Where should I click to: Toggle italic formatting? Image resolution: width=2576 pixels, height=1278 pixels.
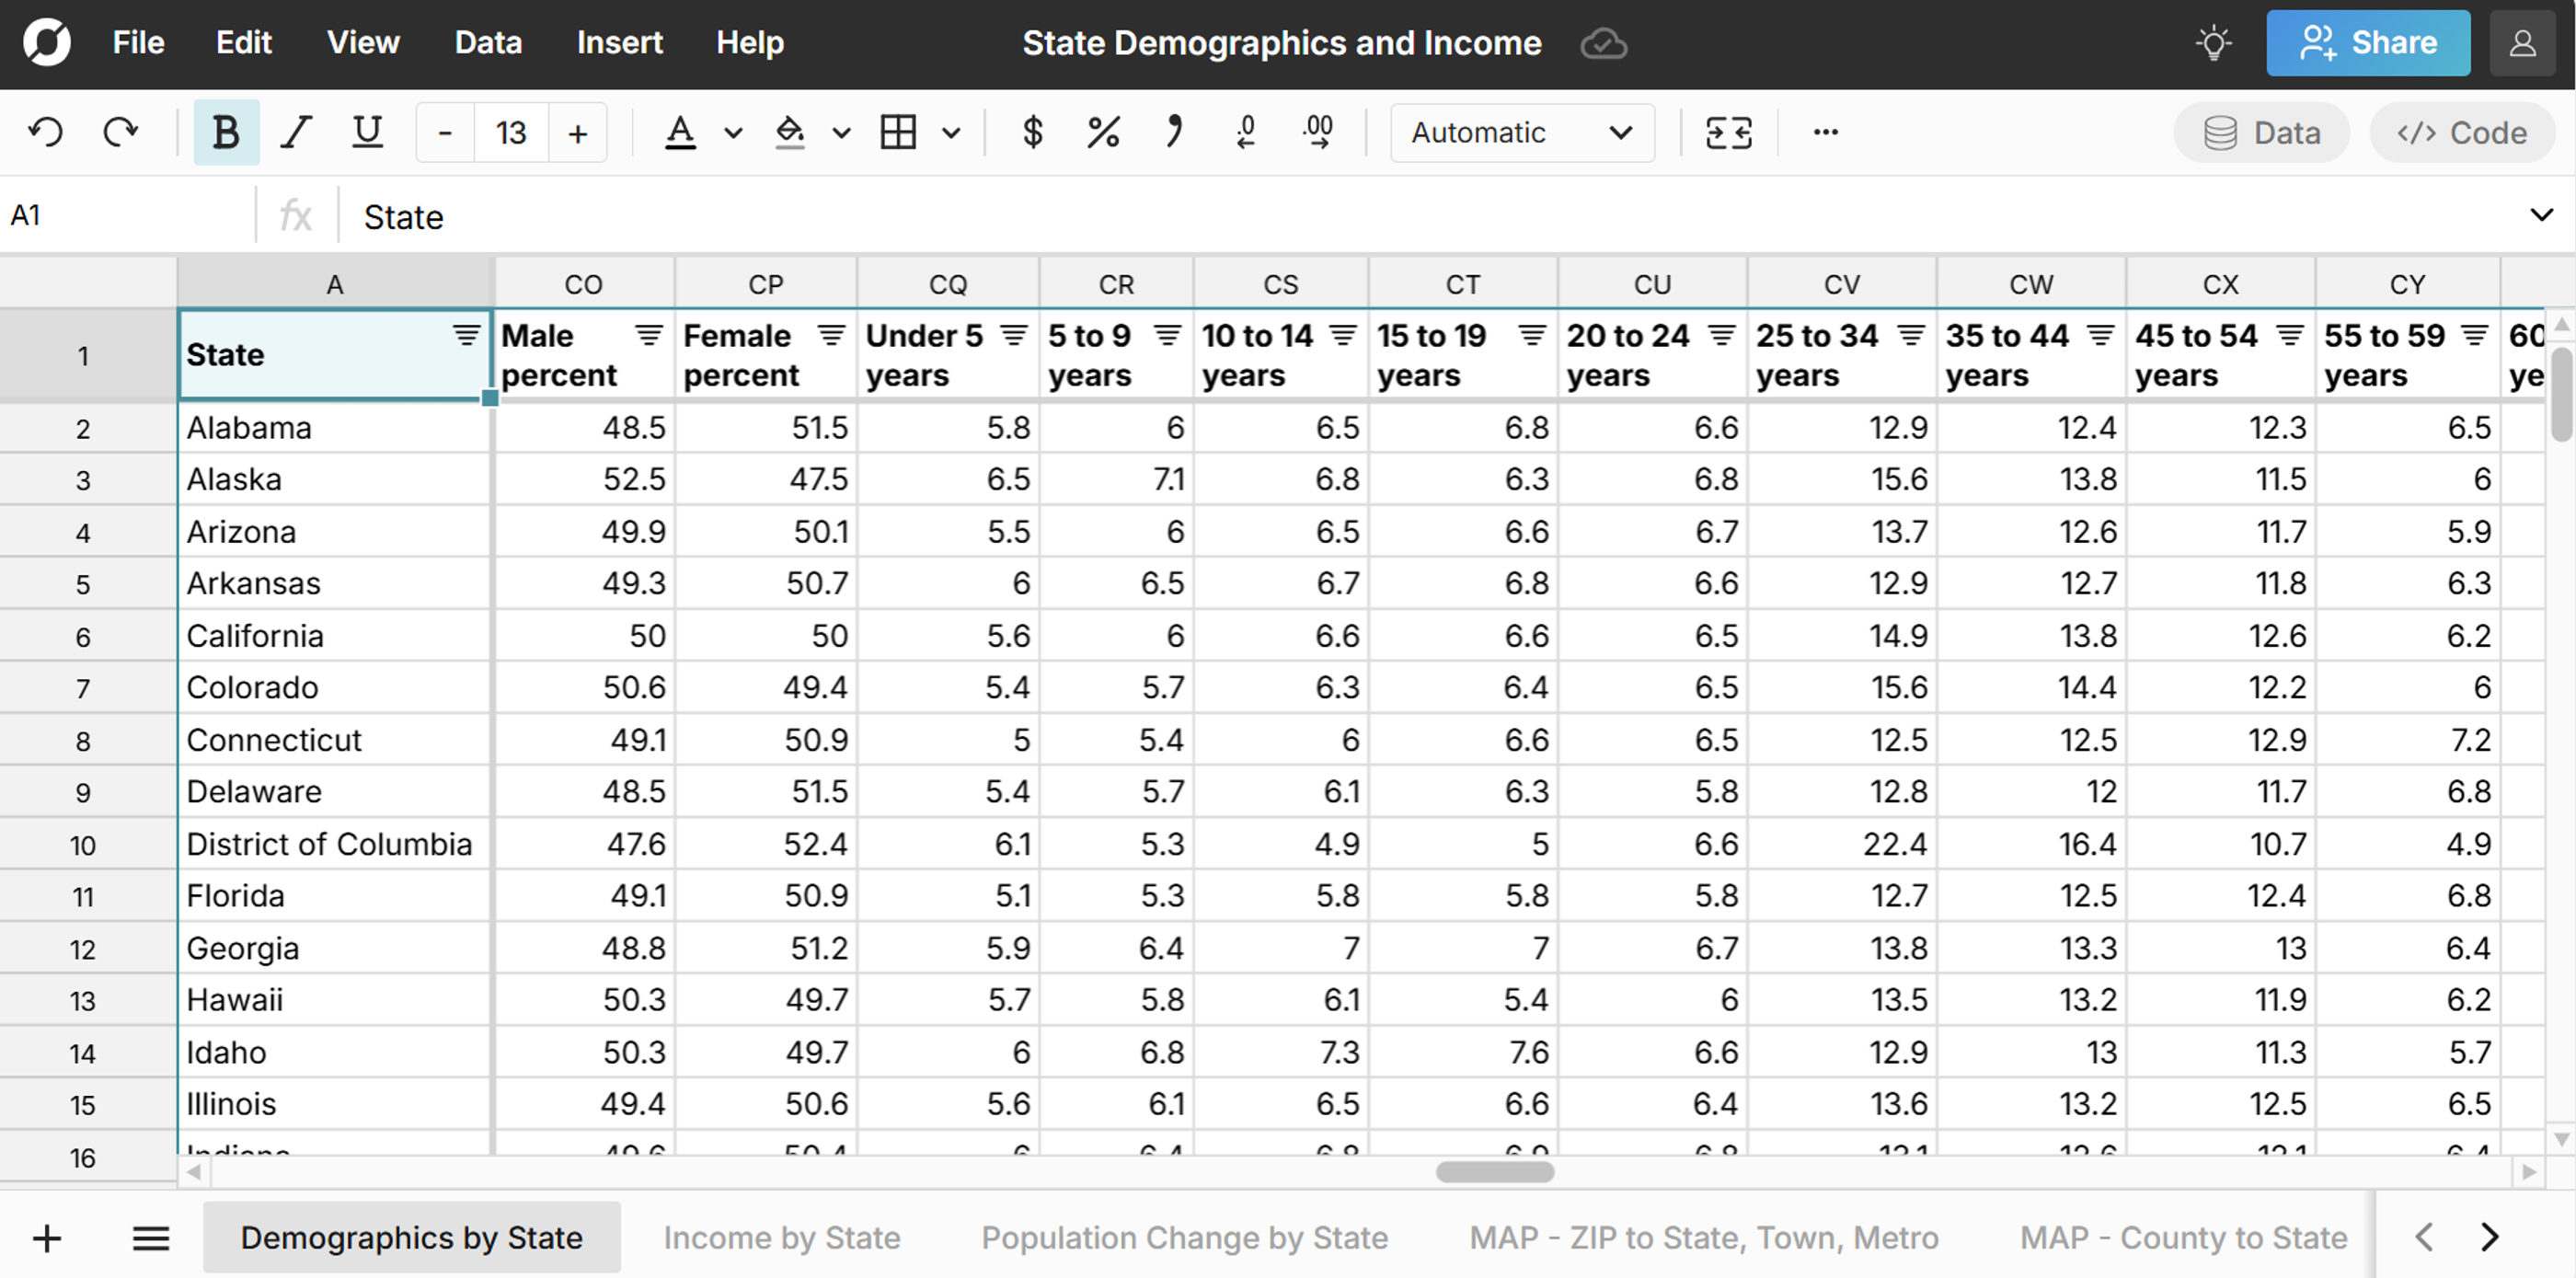296,132
